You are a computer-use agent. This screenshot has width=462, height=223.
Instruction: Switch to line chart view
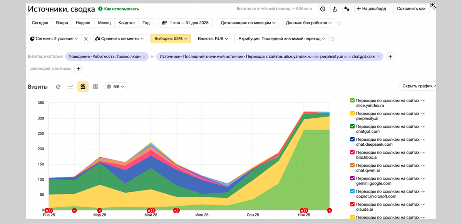pos(70,87)
